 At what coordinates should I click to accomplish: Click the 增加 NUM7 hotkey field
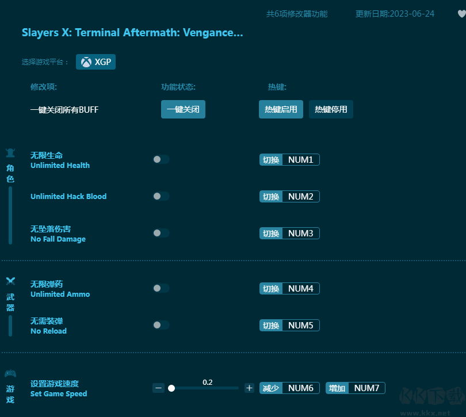(356, 388)
